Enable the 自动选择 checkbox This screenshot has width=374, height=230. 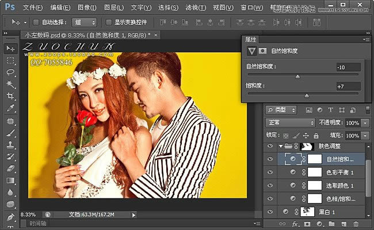pos(36,22)
